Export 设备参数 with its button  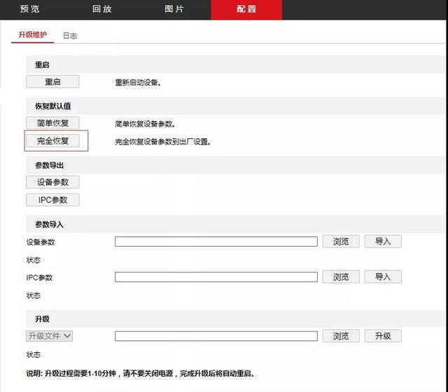coord(52,182)
